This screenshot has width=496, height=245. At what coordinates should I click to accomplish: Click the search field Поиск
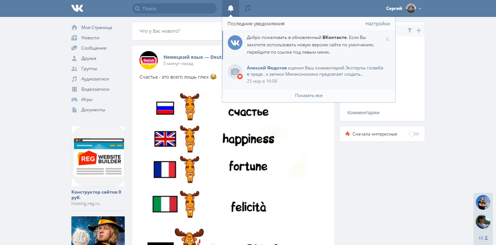(174, 8)
